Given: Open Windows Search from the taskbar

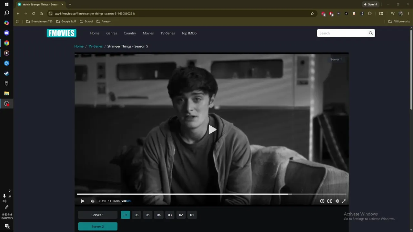Looking at the screenshot, I should [x=6, y=13].
